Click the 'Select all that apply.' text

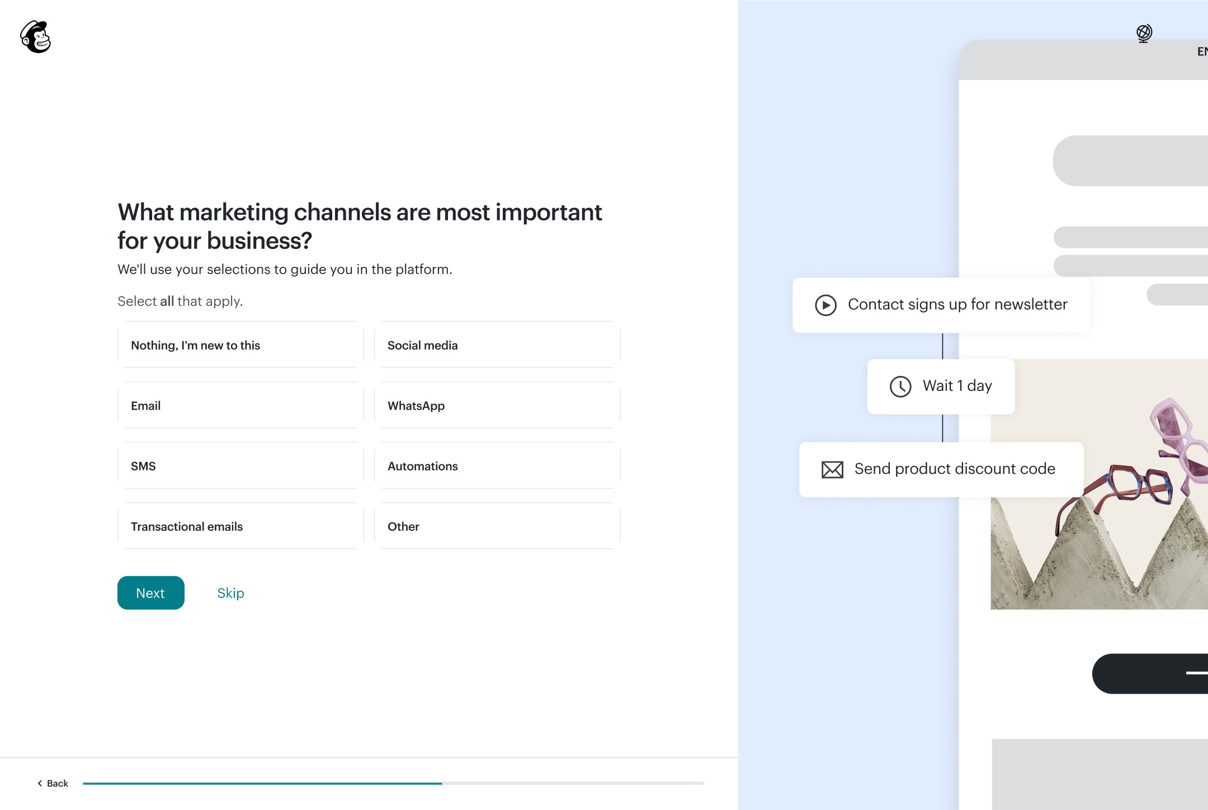coord(180,301)
